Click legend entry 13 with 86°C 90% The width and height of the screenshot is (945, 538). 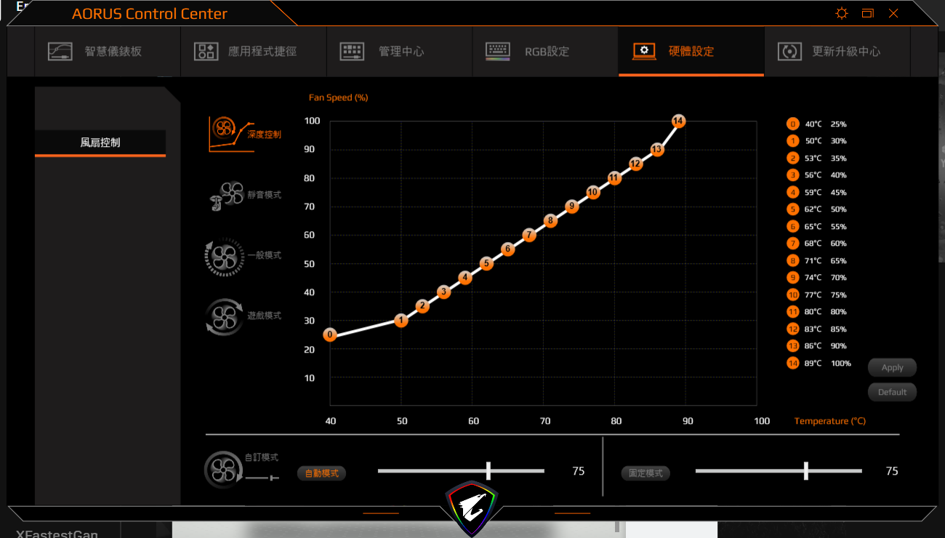817,346
